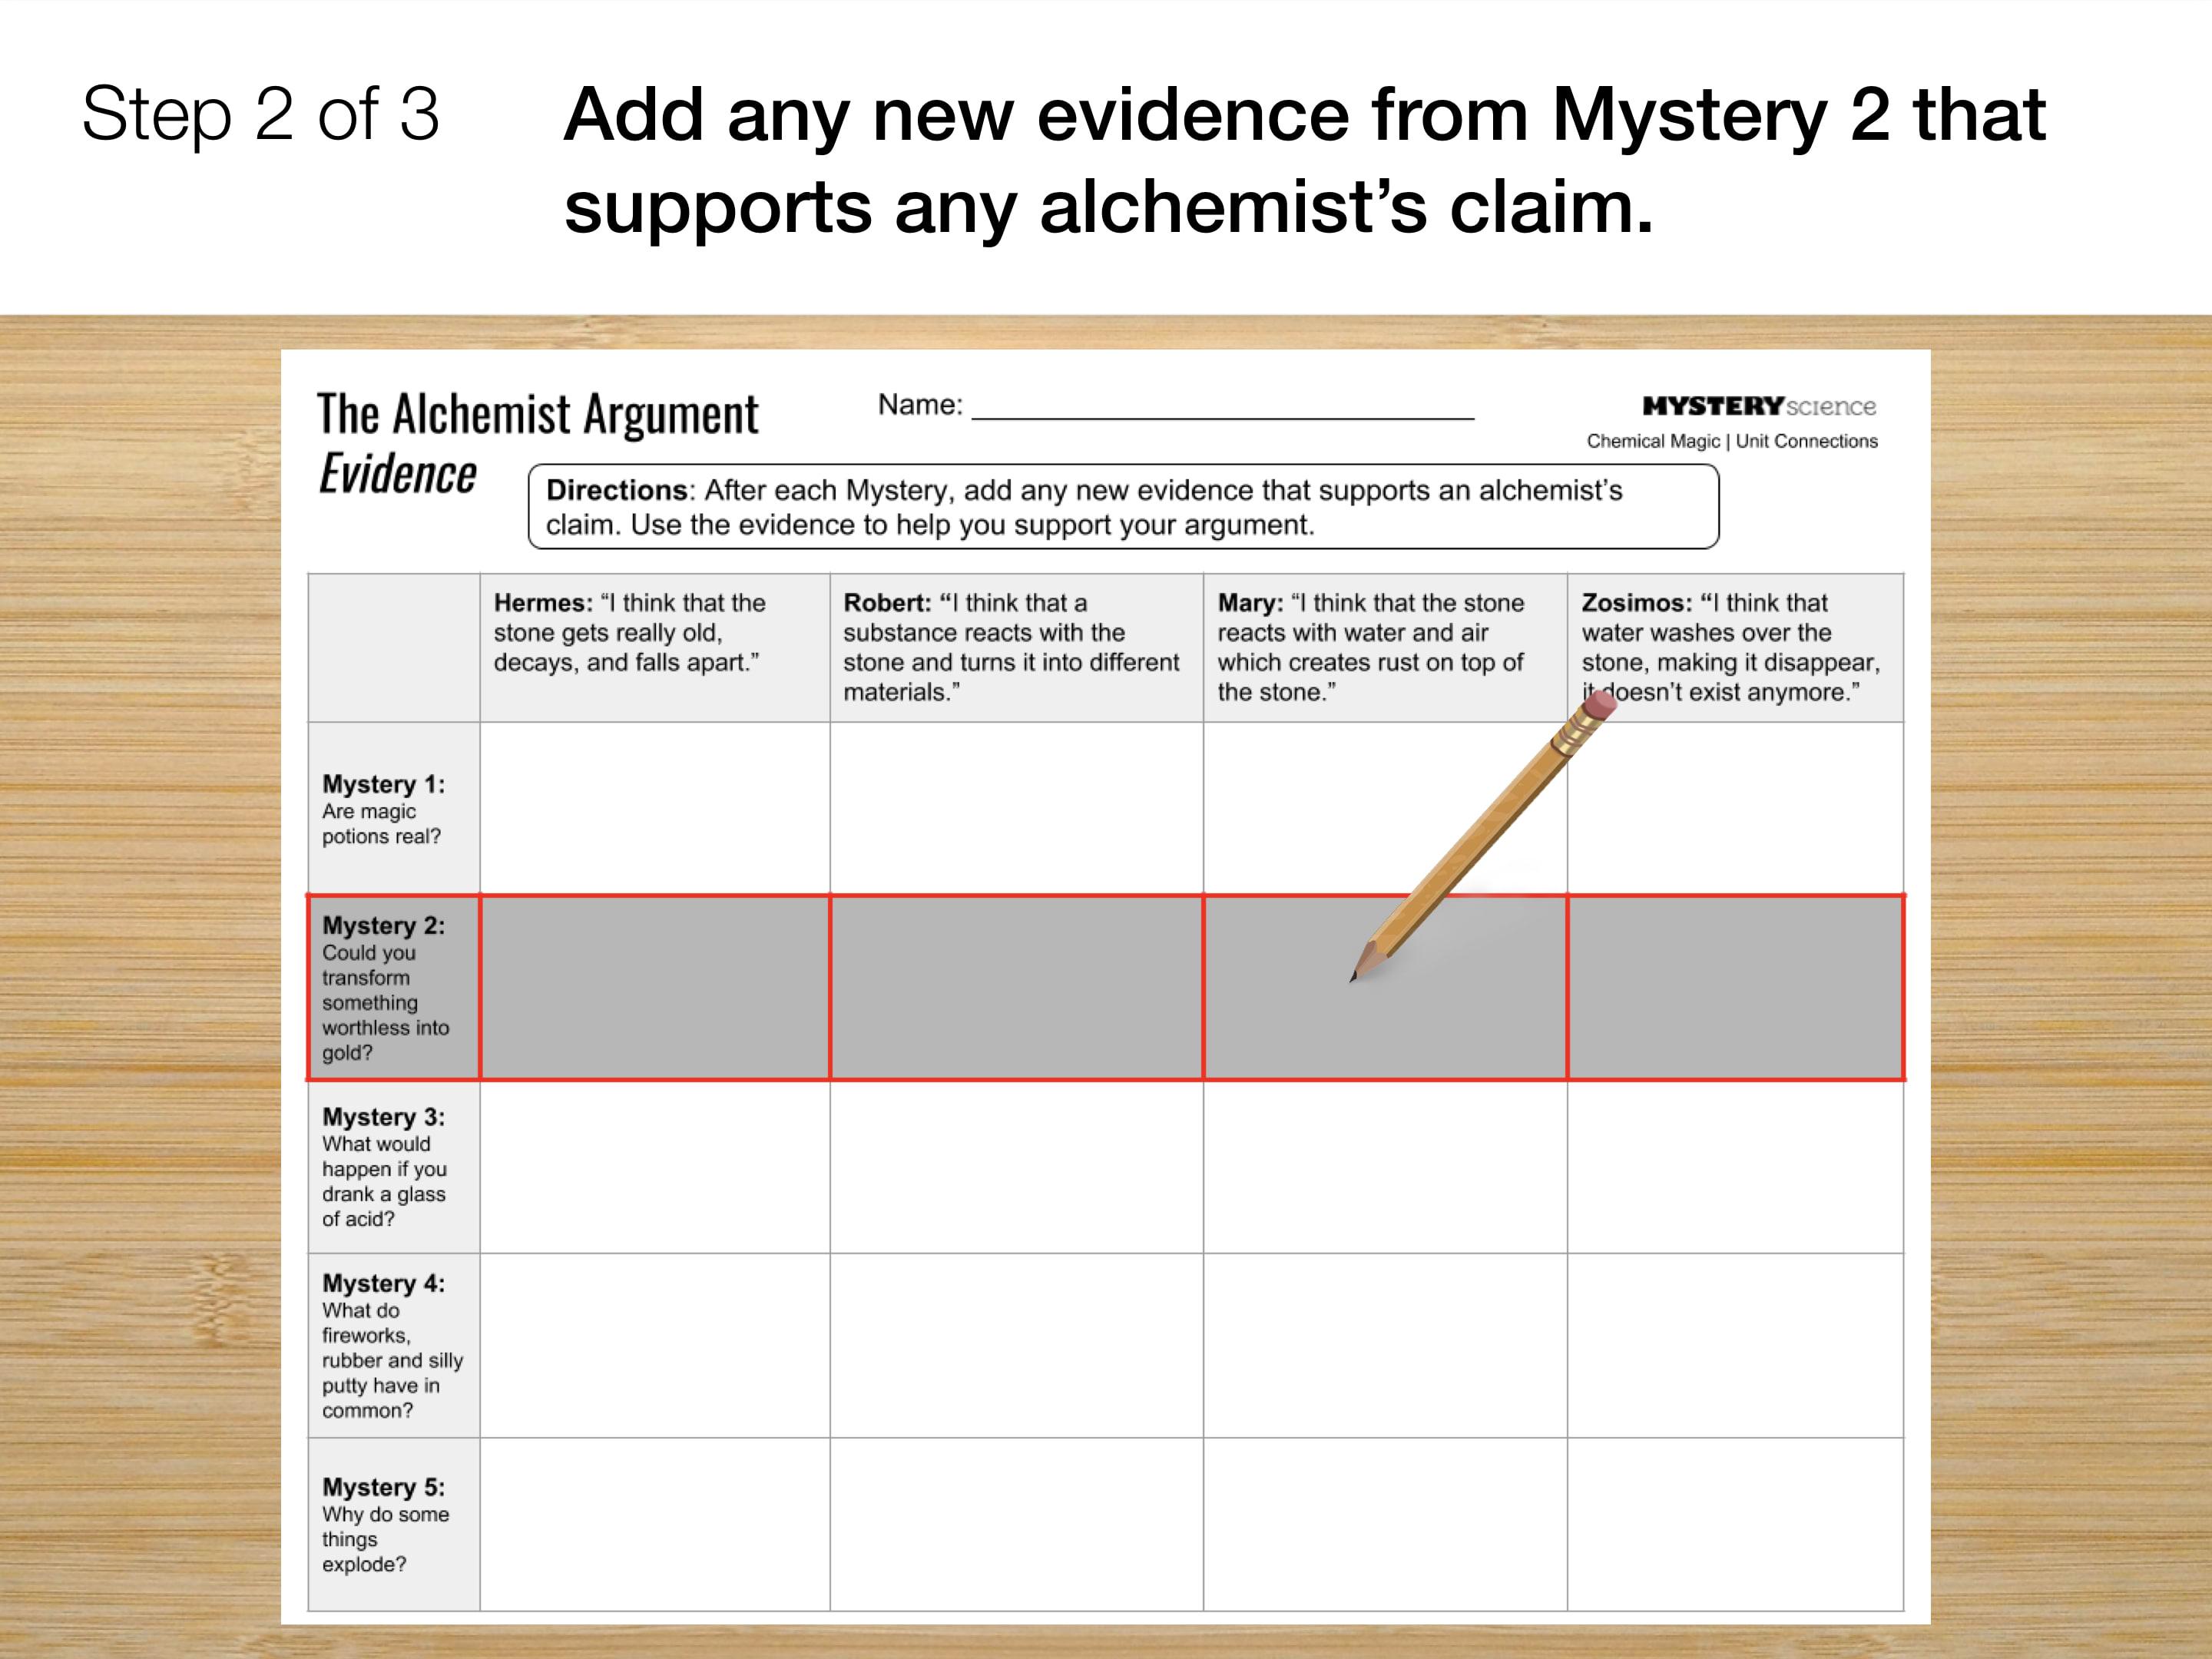The width and height of the screenshot is (2212, 1659).
Task: Click the Hermes claim header cell
Action: [655, 648]
